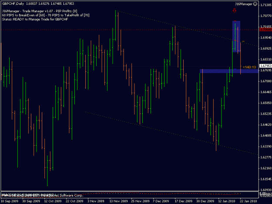Click the 1.70770 price scale value

[266, 16]
